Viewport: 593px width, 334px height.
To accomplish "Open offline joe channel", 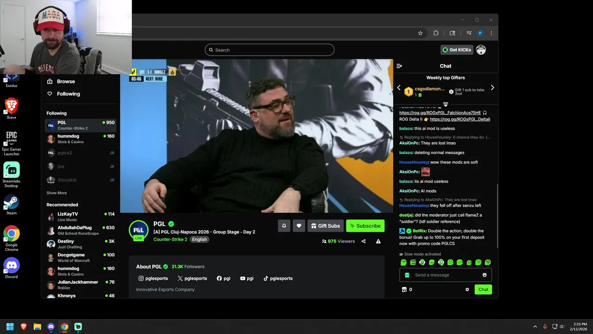I will pos(81,166).
